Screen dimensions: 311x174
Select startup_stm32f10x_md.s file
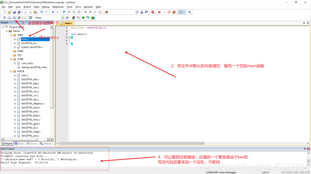click(34, 67)
